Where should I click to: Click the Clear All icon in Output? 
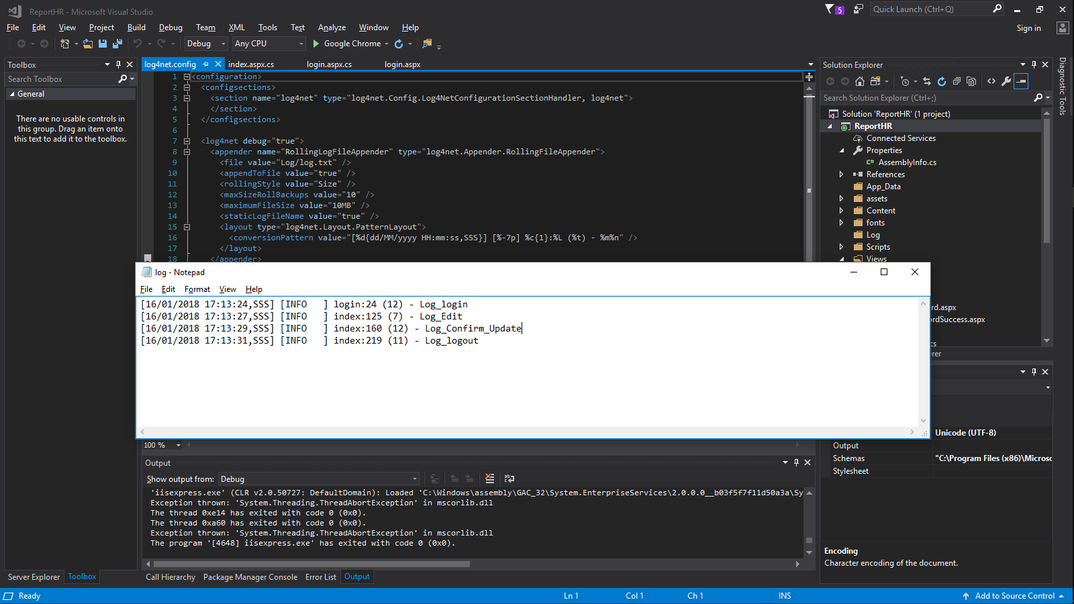(x=490, y=479)
